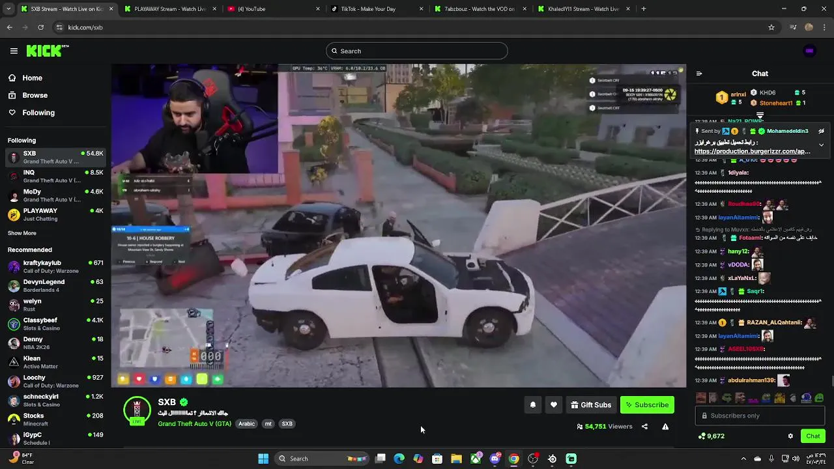Open Klean recommended channel
The image size is (834, 469).
pos(55,362)
